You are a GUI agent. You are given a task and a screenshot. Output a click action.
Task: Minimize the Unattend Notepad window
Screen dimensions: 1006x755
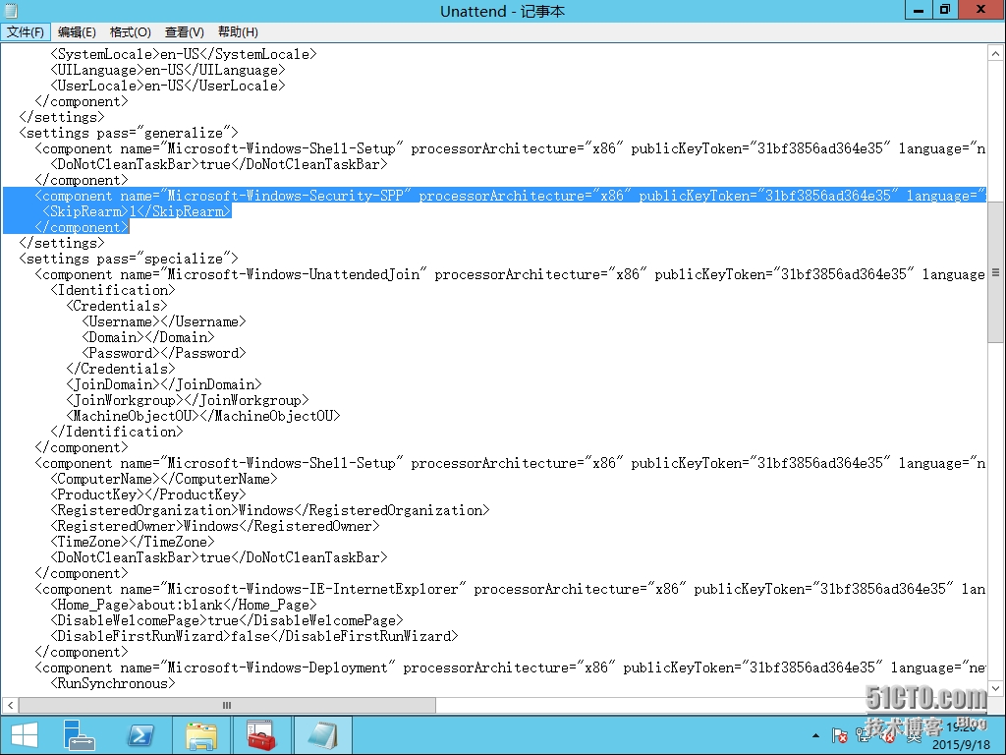919,10
